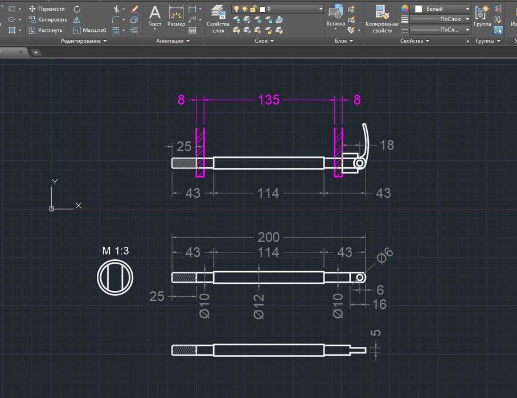Screen dimensions: 517x398
Task: Click the ellipse draw tool icon
Action: 12,19
